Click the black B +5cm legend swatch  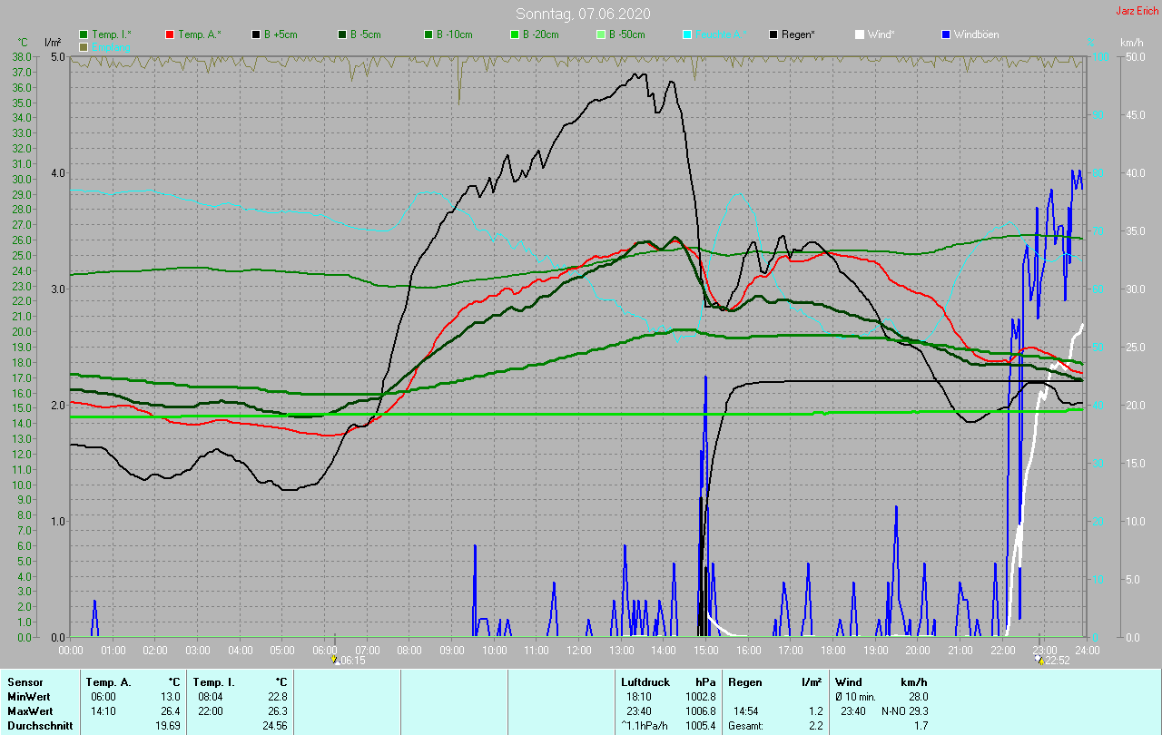(256, 34)
